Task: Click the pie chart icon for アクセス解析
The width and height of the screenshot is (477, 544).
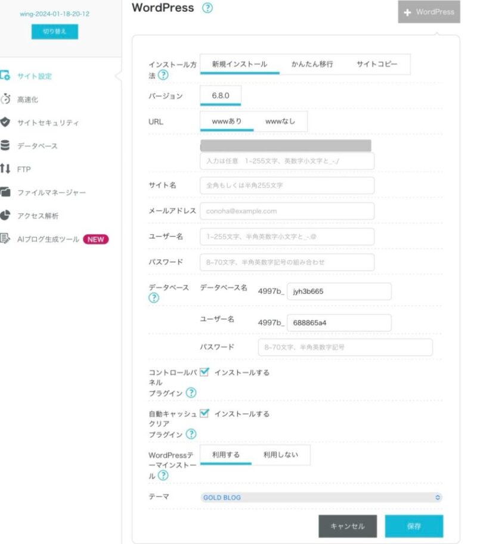Action: (x=5, y=215)
